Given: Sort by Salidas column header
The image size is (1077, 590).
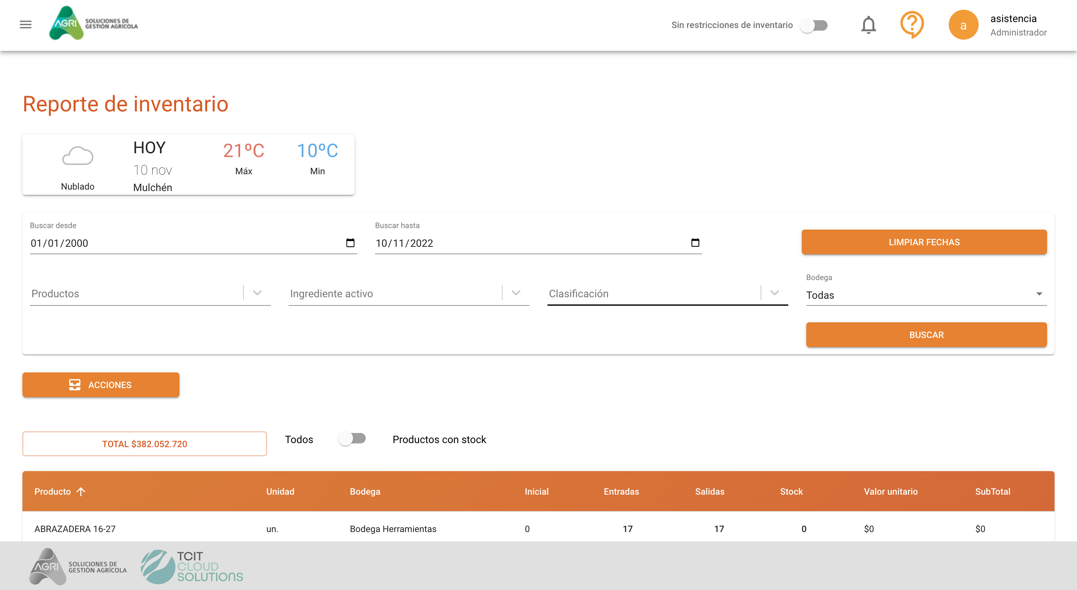Looking at the screenshot, I should pos(709,491).
